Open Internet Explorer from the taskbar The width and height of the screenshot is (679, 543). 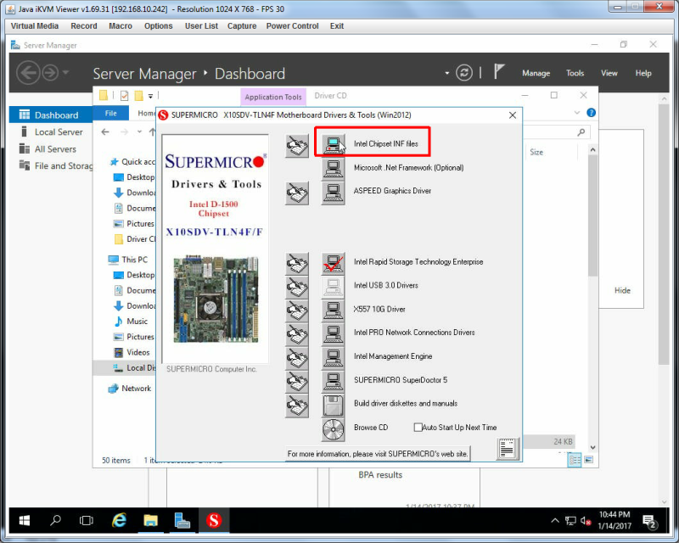click(119, 520)
